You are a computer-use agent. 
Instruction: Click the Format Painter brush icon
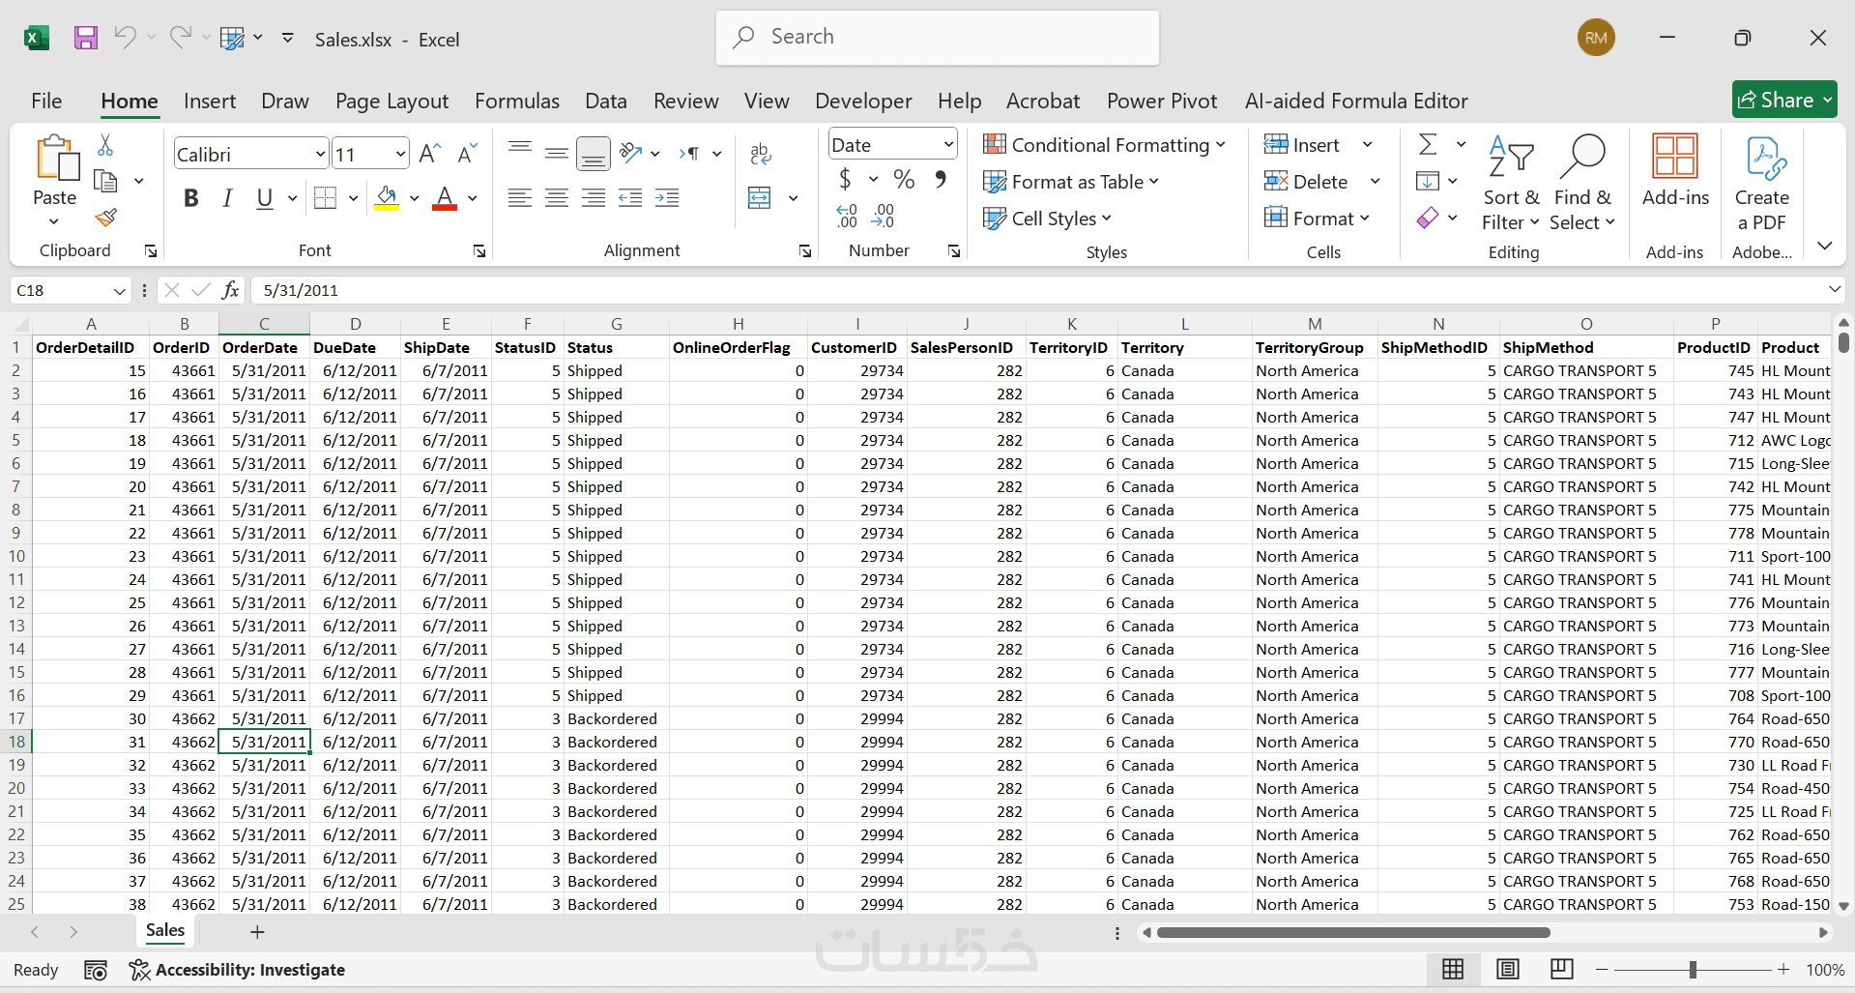pos(106,219)
